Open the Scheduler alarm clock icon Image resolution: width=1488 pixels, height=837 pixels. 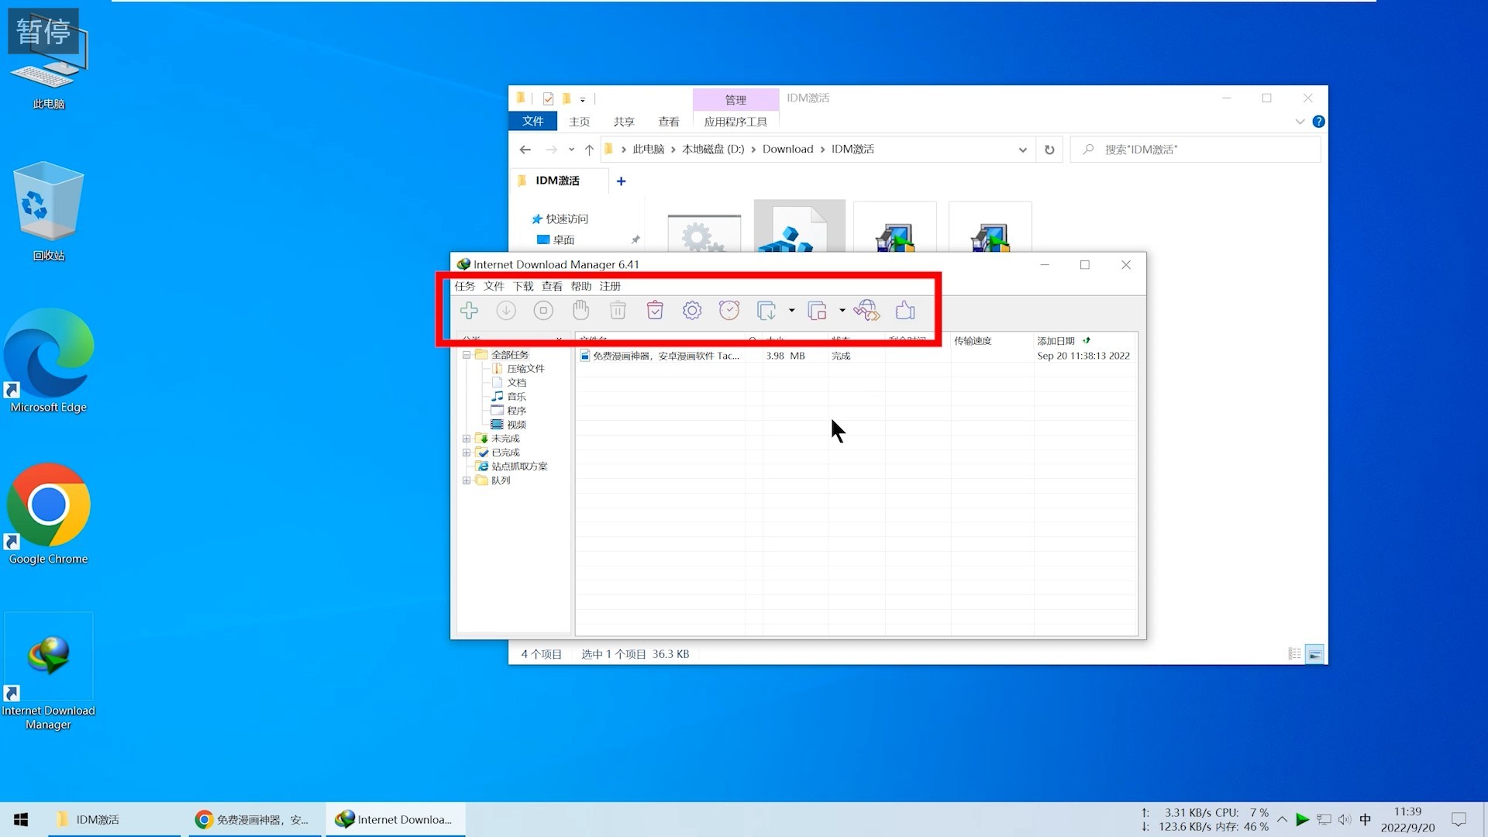729,311
